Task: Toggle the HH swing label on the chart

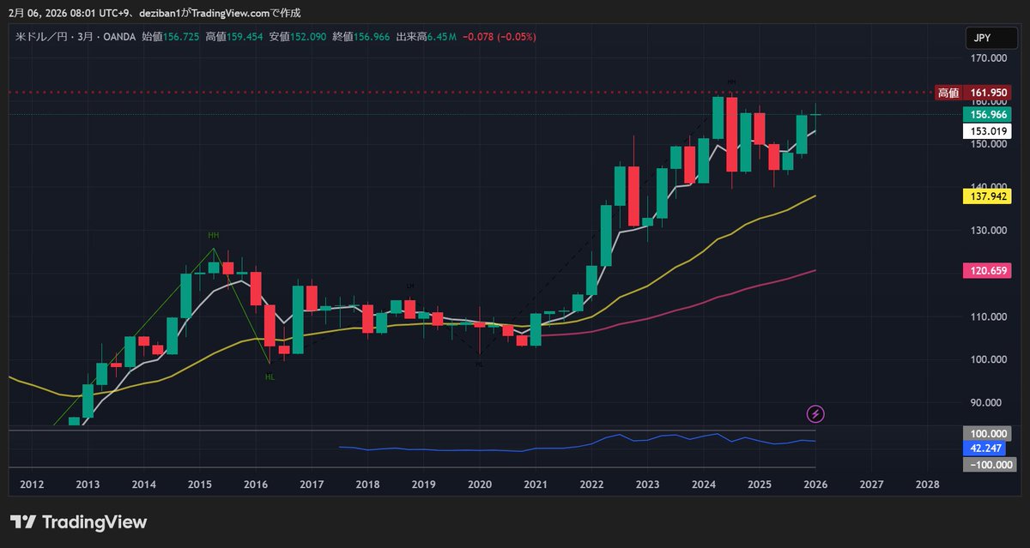Action: pyautogui.click(x=213, y=234)
